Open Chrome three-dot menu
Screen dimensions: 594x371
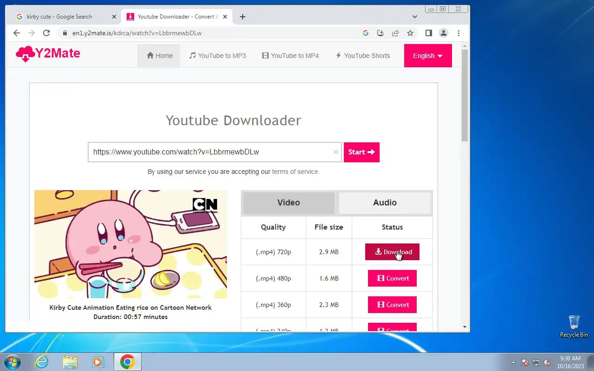pyautogui.click(x=458, y=33)
